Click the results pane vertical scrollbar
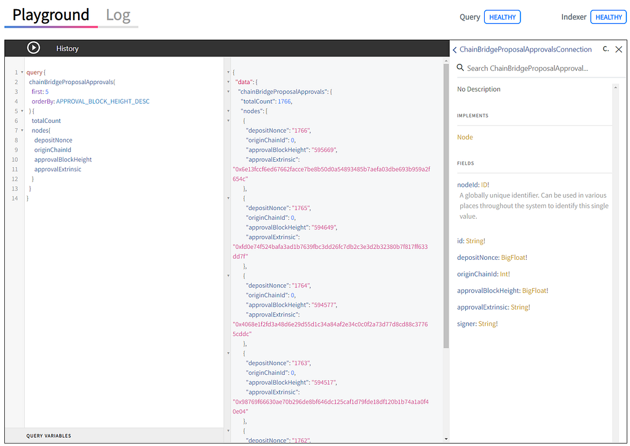 (x=446, y=206)
